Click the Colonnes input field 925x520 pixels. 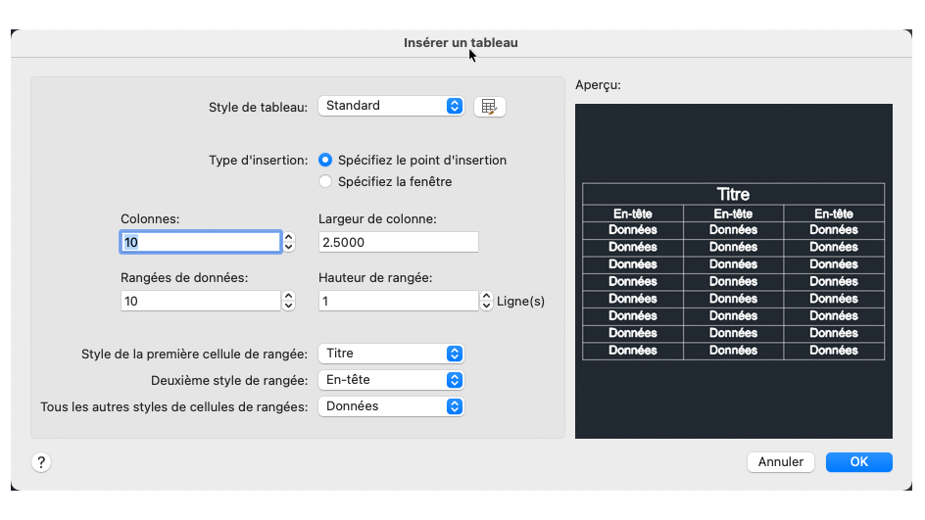(x=200, y=242)
